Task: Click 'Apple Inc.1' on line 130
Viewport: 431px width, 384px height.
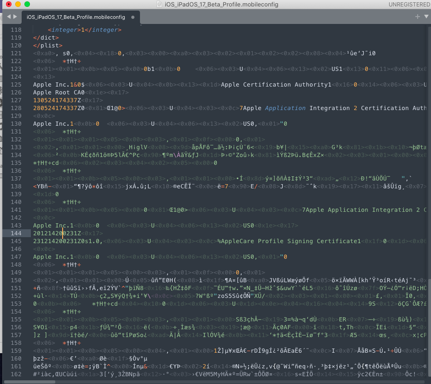Action: pyautogui.click(x=53, y=124)
